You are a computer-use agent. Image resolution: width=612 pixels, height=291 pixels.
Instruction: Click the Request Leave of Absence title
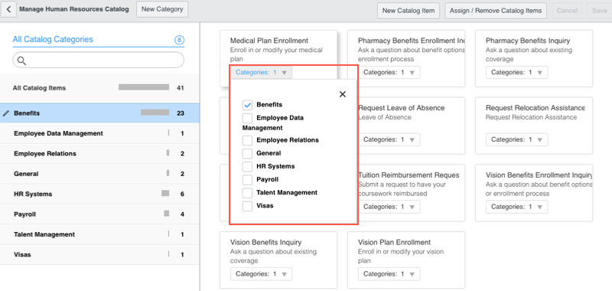click(x=401, y=108)
